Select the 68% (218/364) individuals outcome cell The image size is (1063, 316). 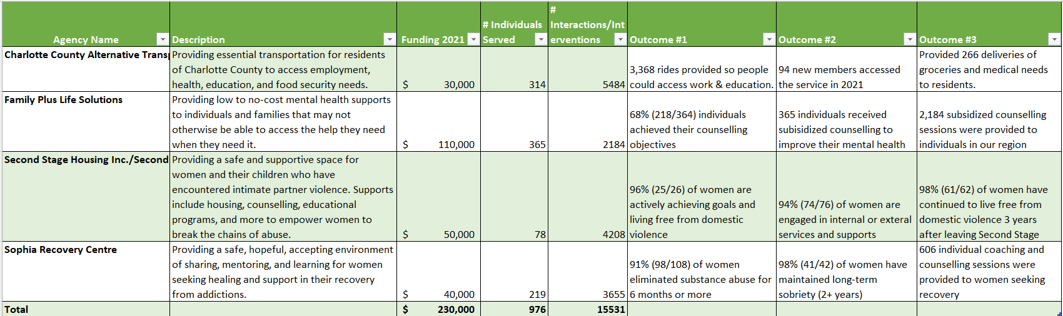coord(702,122)
